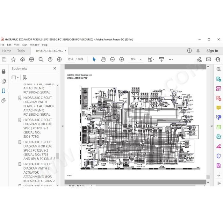This screenshot has height=223, width=223.
Task: Print the document with the printer icon
Action: 32,59
